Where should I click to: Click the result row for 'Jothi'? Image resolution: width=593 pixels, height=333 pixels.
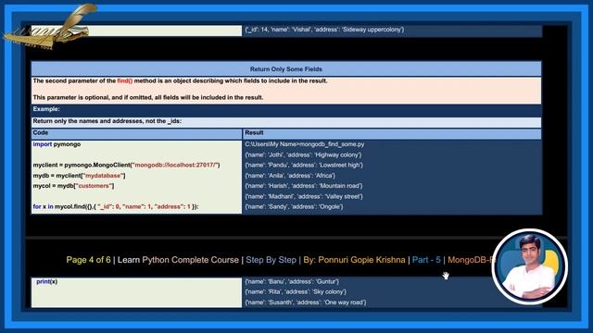coord(303,154)
